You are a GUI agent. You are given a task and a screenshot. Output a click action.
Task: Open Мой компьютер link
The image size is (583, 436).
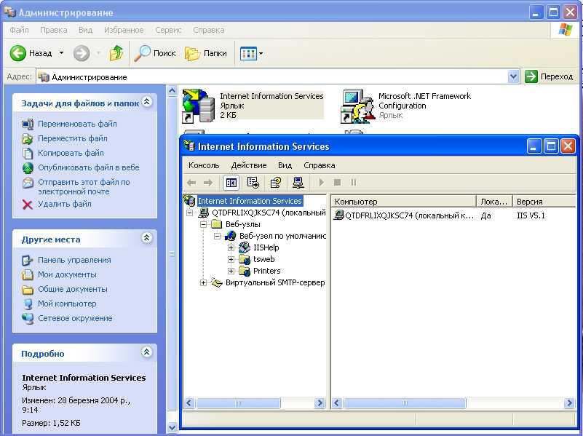pyautogui.click(x=67, y=304)
